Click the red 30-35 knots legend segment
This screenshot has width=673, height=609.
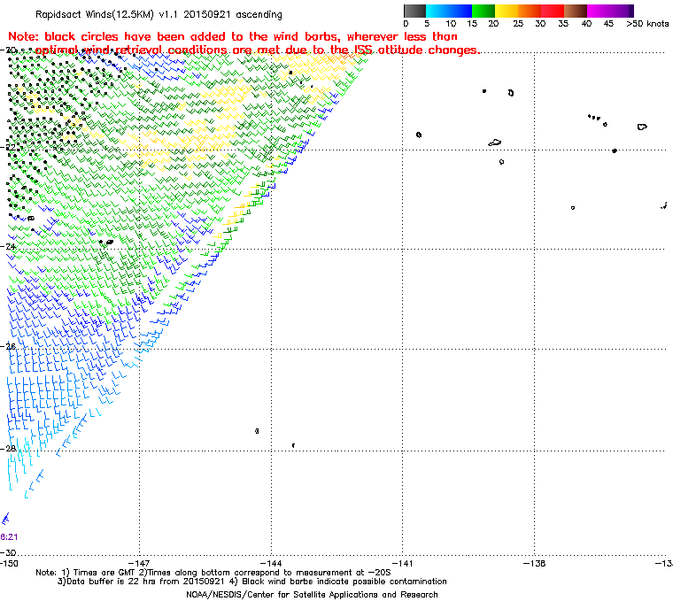pyautogui.click(x=553, y=11)
